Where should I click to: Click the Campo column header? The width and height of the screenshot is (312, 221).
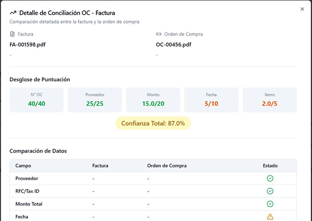(23, 166)
